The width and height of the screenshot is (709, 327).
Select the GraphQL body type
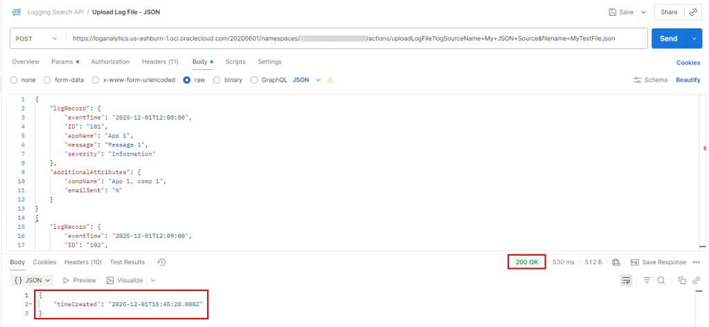click(x=254, y=80)
